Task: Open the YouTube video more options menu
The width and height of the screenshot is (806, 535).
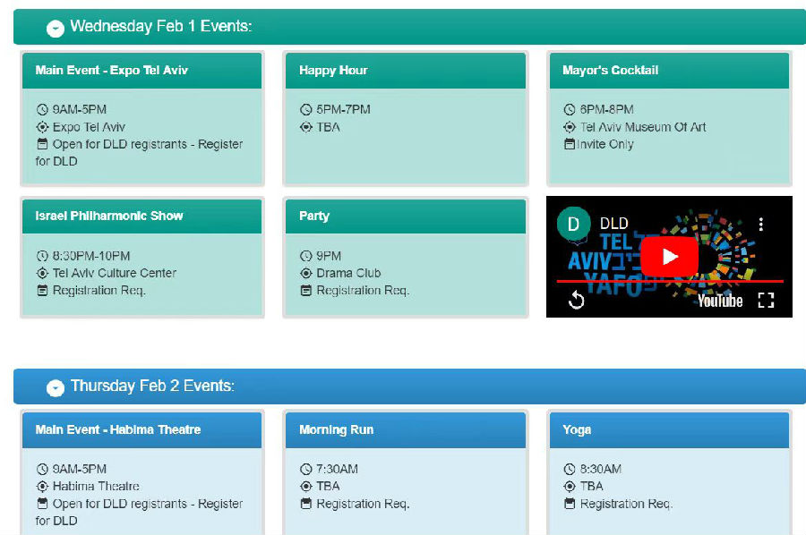Action: 760,224
